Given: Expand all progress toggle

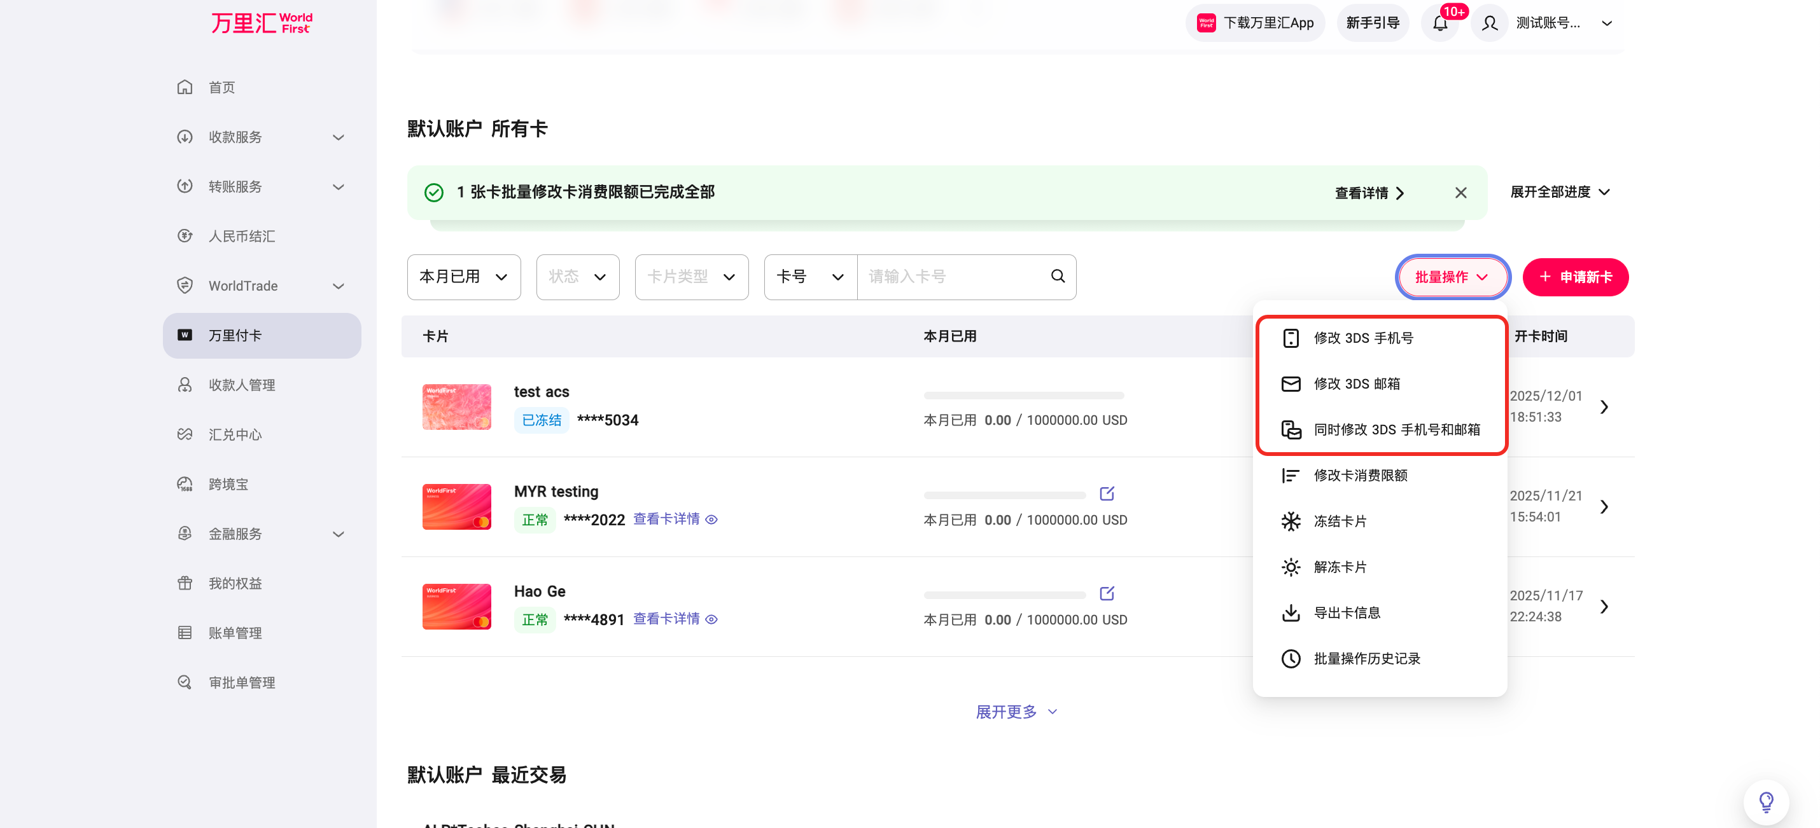Looking at the screenshot, I should 1559,192.
